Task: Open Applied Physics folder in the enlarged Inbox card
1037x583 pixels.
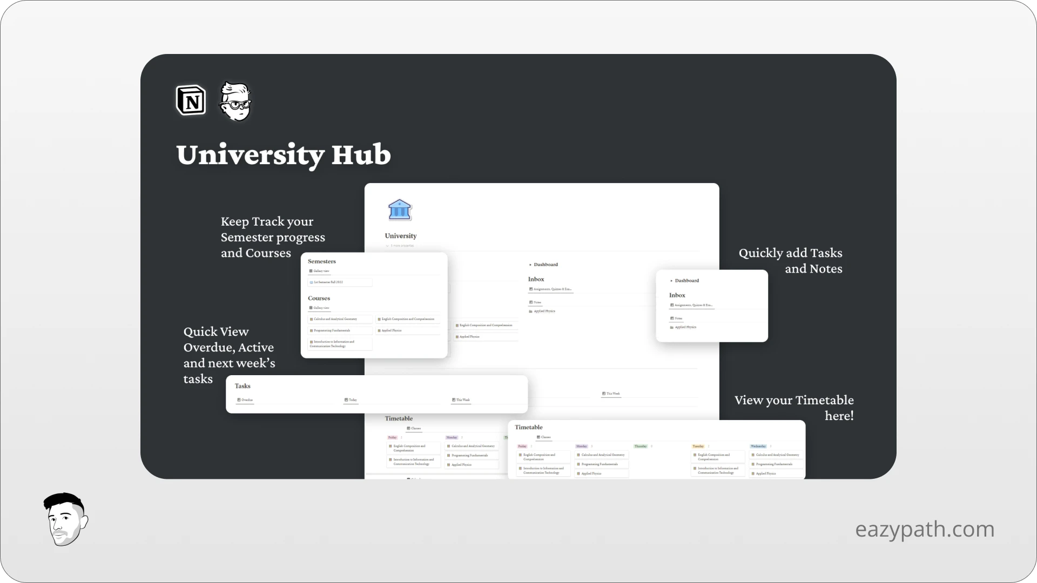Action: click(683, 327)
